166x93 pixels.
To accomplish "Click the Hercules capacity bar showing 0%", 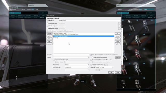I will 41,9.
